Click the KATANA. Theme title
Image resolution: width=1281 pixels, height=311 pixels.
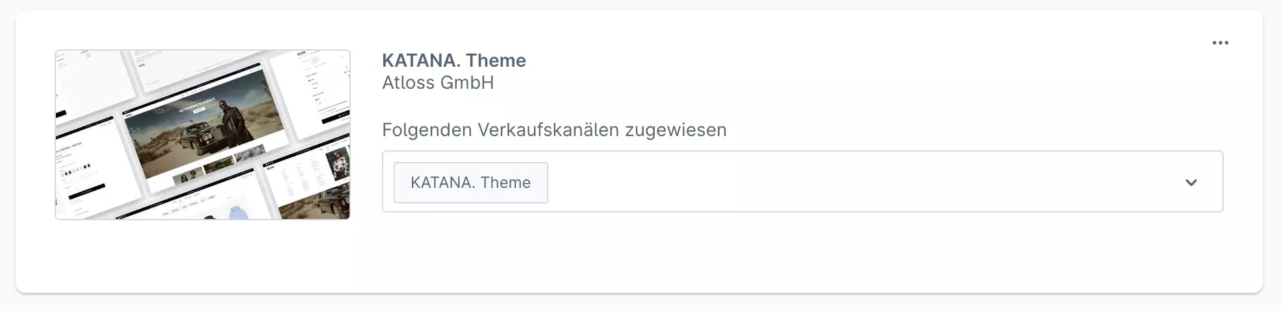453,60
